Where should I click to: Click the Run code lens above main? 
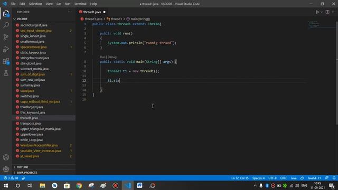(x=102, y=57)
